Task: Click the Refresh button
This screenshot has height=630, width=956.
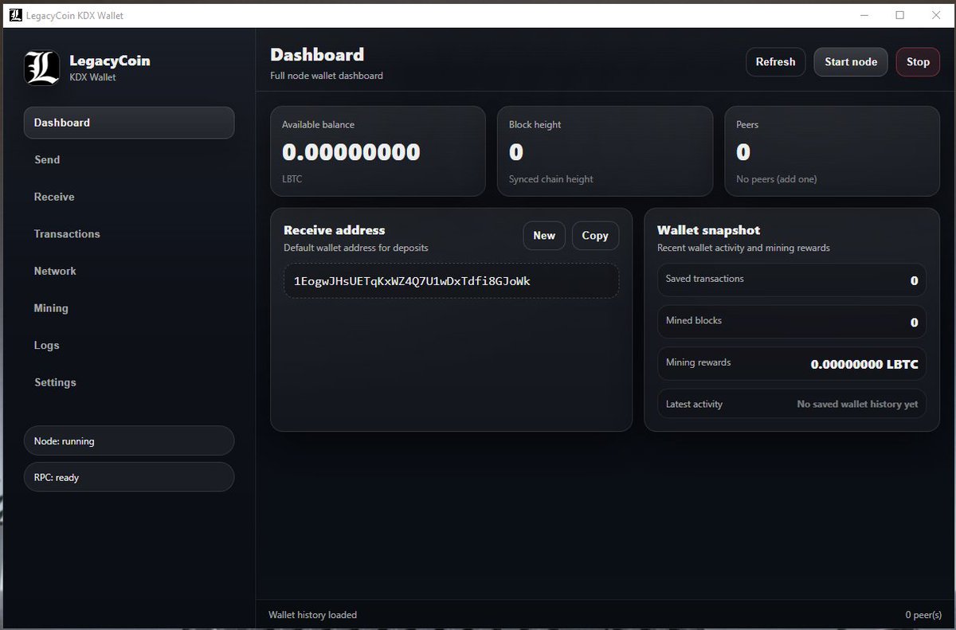Action: pos(775,62)
